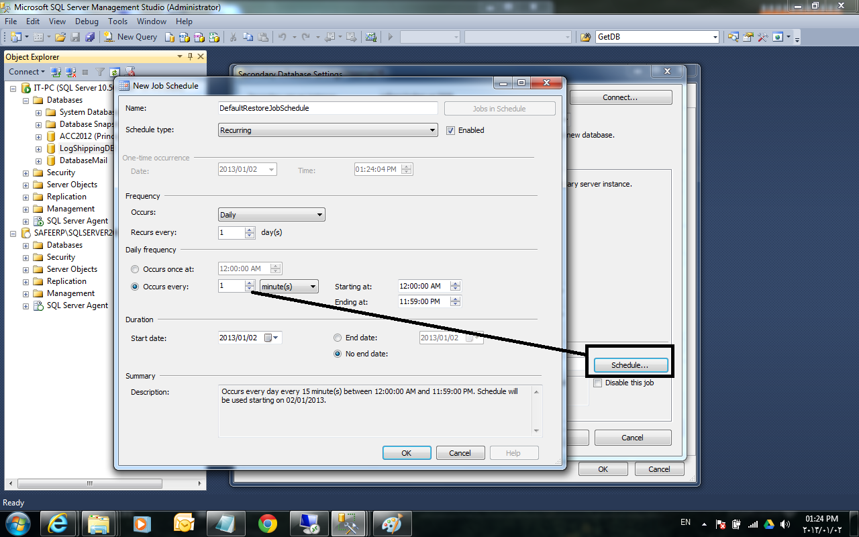Collapse the IT-PC Databases folder
This screenshot has height=537, width=859.
pos(26,100)
